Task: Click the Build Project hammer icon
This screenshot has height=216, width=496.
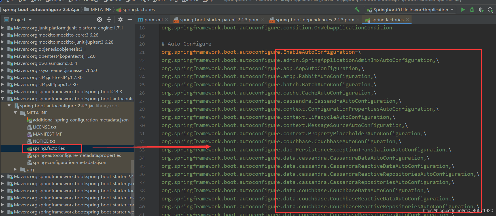Action: pos(357,10)
